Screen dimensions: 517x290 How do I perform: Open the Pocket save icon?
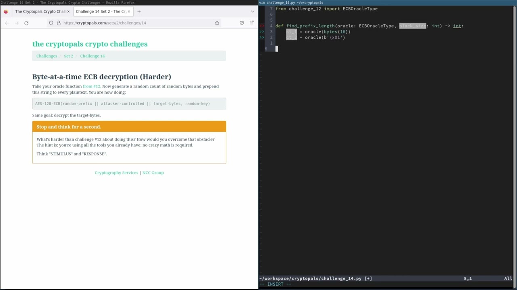pos(242,23)
